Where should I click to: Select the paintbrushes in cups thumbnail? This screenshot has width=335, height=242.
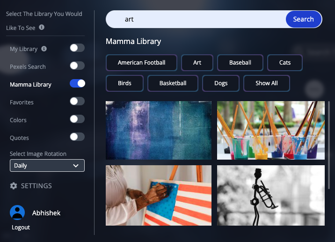click(271, 131)
